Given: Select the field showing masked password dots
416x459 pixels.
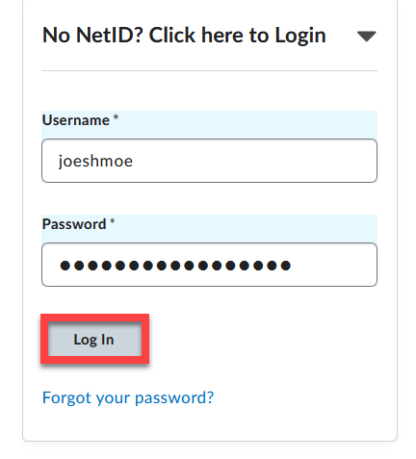Looking at the screenshot, I should click(x=209, y=265).
